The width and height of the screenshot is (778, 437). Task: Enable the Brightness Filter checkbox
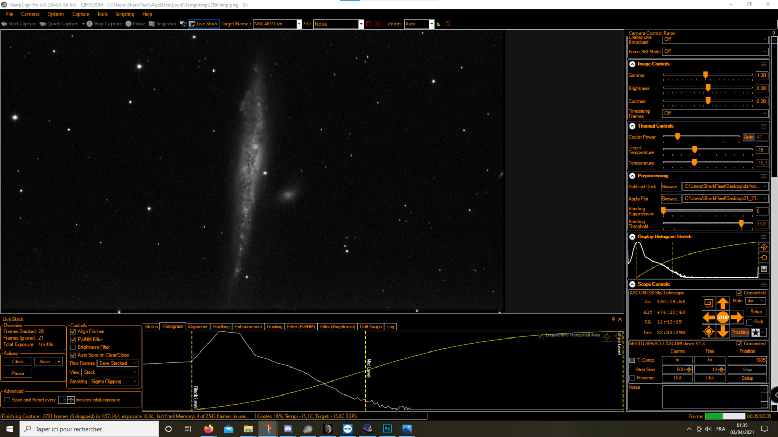(73, 347)
